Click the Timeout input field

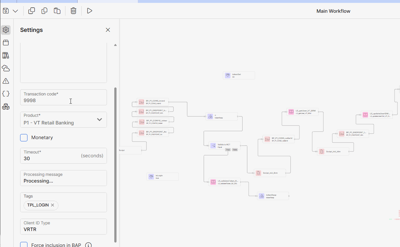51,158
